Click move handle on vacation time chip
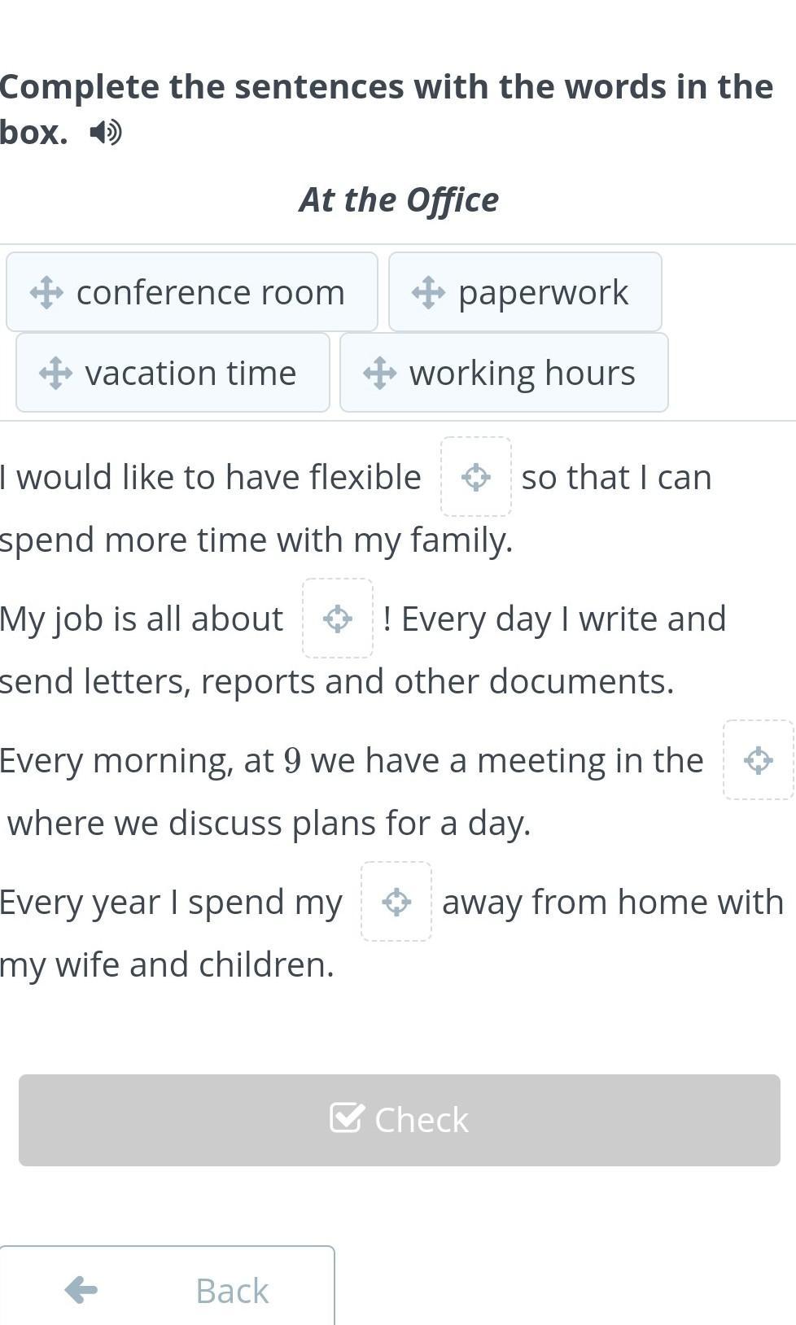The image size is (796, 1325). tap(55, 373)
